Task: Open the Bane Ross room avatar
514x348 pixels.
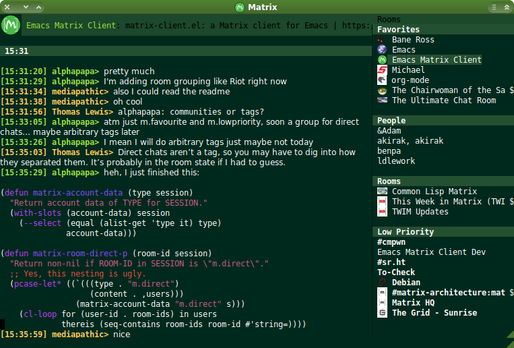Action: pos(382,40)
